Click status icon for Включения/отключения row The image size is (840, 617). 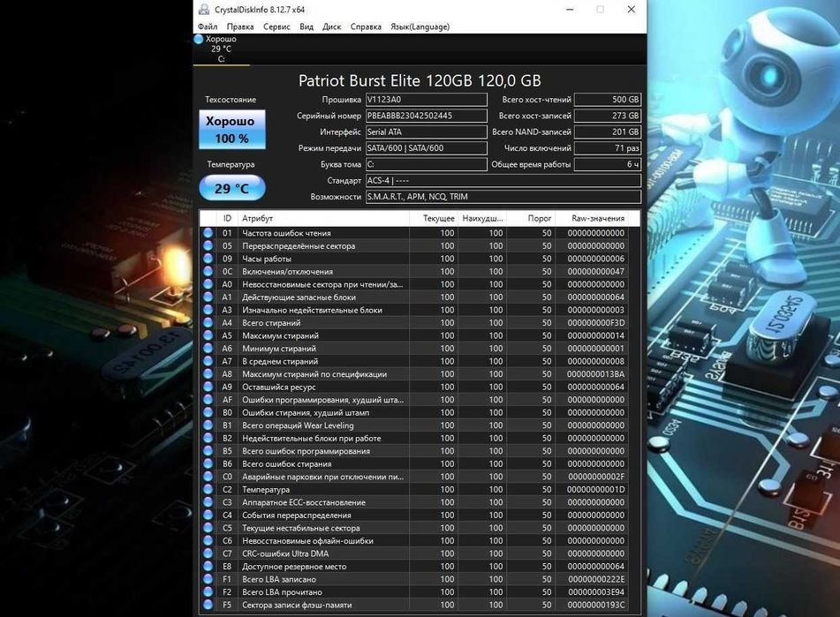(208, 271)
